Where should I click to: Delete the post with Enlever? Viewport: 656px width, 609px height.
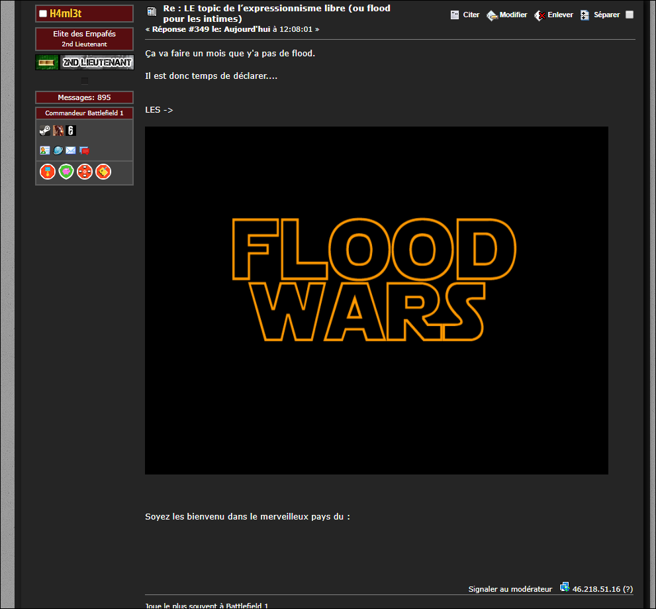click(560, 15)
